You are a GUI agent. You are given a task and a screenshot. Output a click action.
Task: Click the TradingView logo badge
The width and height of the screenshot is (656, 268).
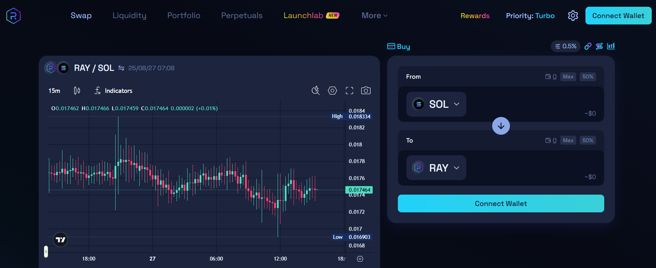[61, 240]
